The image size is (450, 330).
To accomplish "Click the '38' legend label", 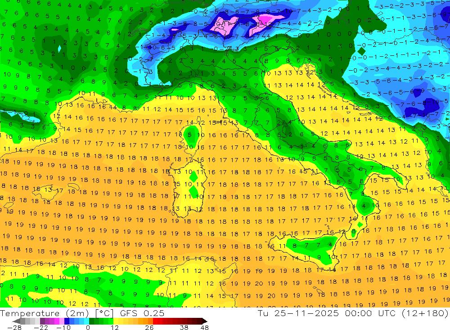I will pos(184,328).
